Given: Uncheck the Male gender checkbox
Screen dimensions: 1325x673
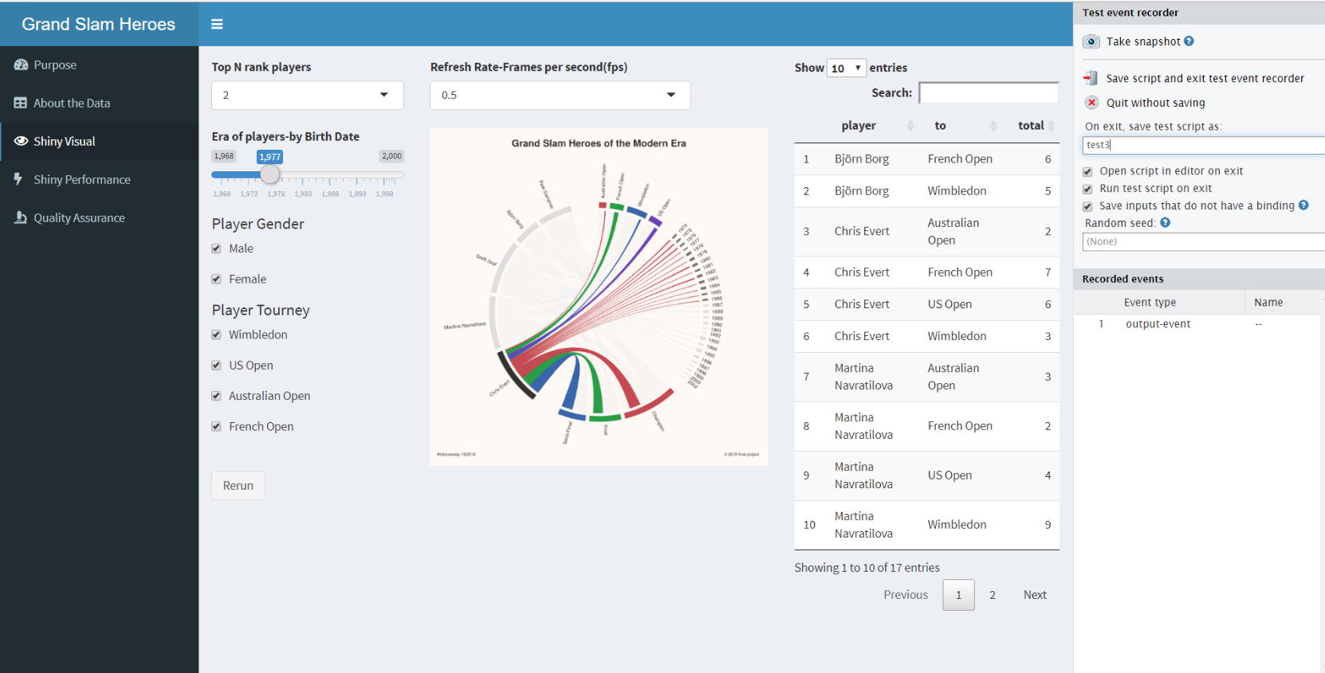Looking at the screenshot, I should coord(216,248).
